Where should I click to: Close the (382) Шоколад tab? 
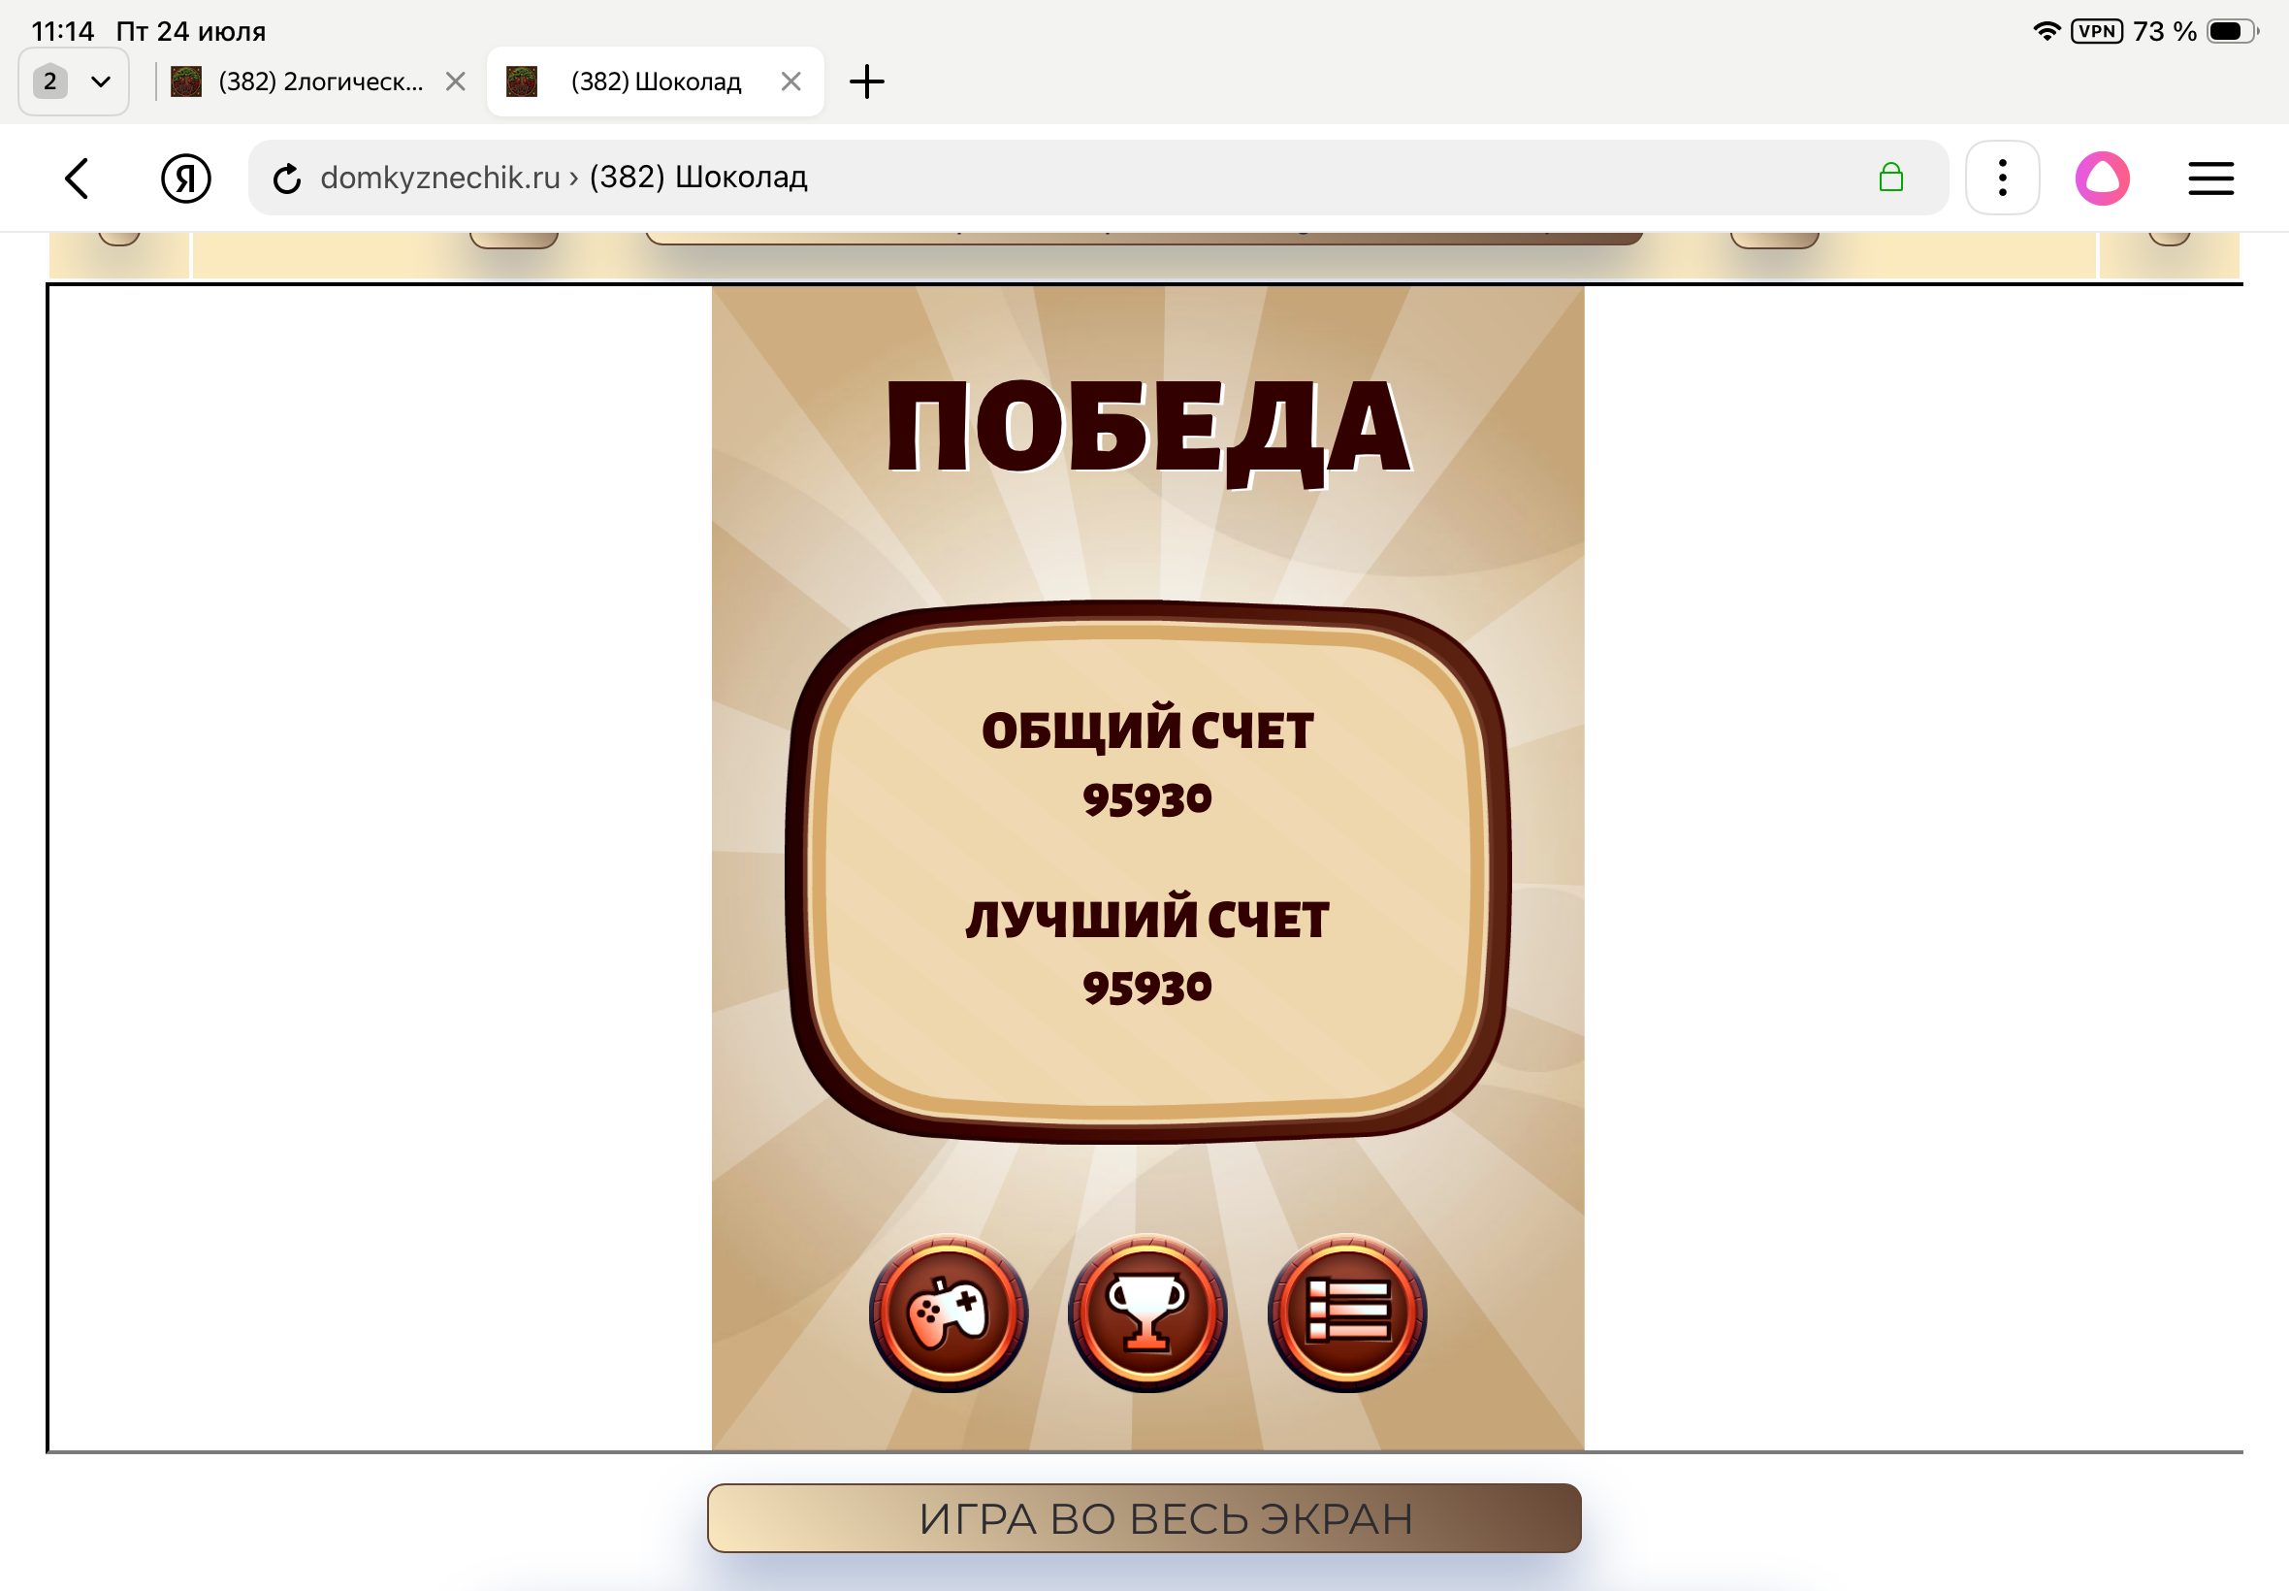click(x=791, y=81)
